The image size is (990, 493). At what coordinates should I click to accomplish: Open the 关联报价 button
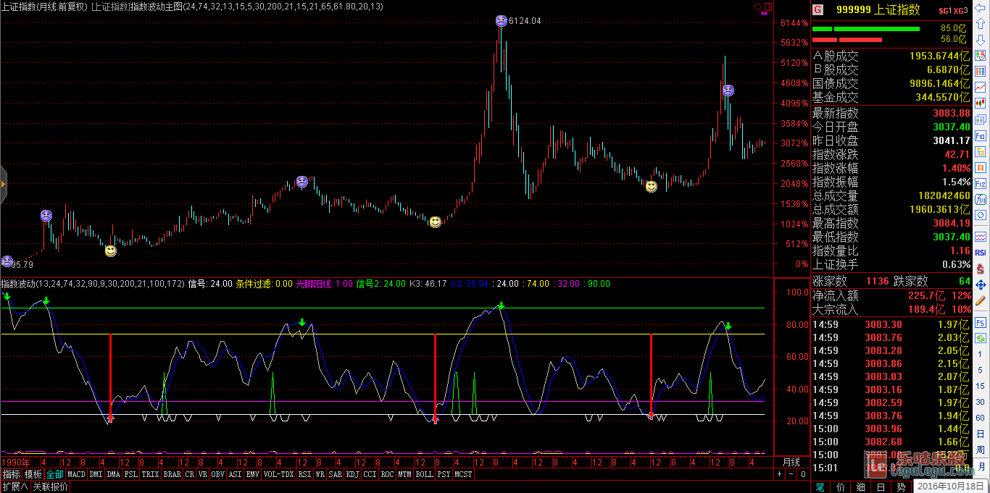50,486
